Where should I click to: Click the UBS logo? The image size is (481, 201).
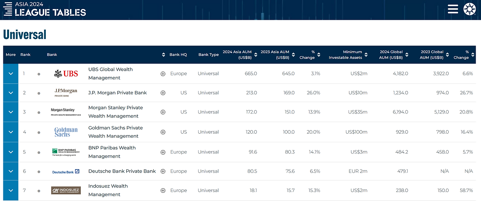coord(66,74)
